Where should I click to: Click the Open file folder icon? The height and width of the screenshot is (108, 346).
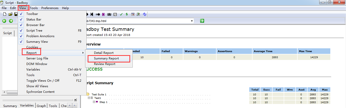(x=10, y=14)
